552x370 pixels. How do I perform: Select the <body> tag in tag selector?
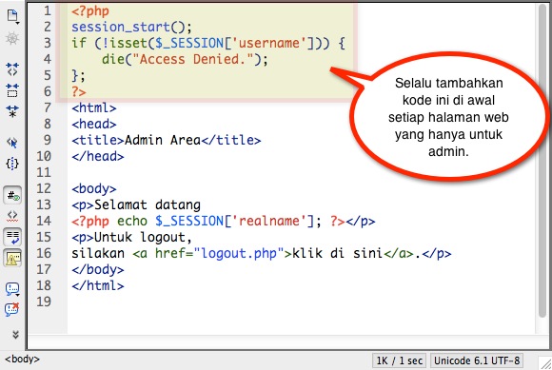(22, 360)
